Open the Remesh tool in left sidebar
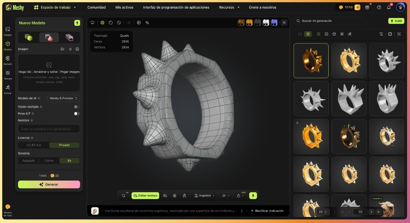This screenshot has width=410, height=223. 8,60
